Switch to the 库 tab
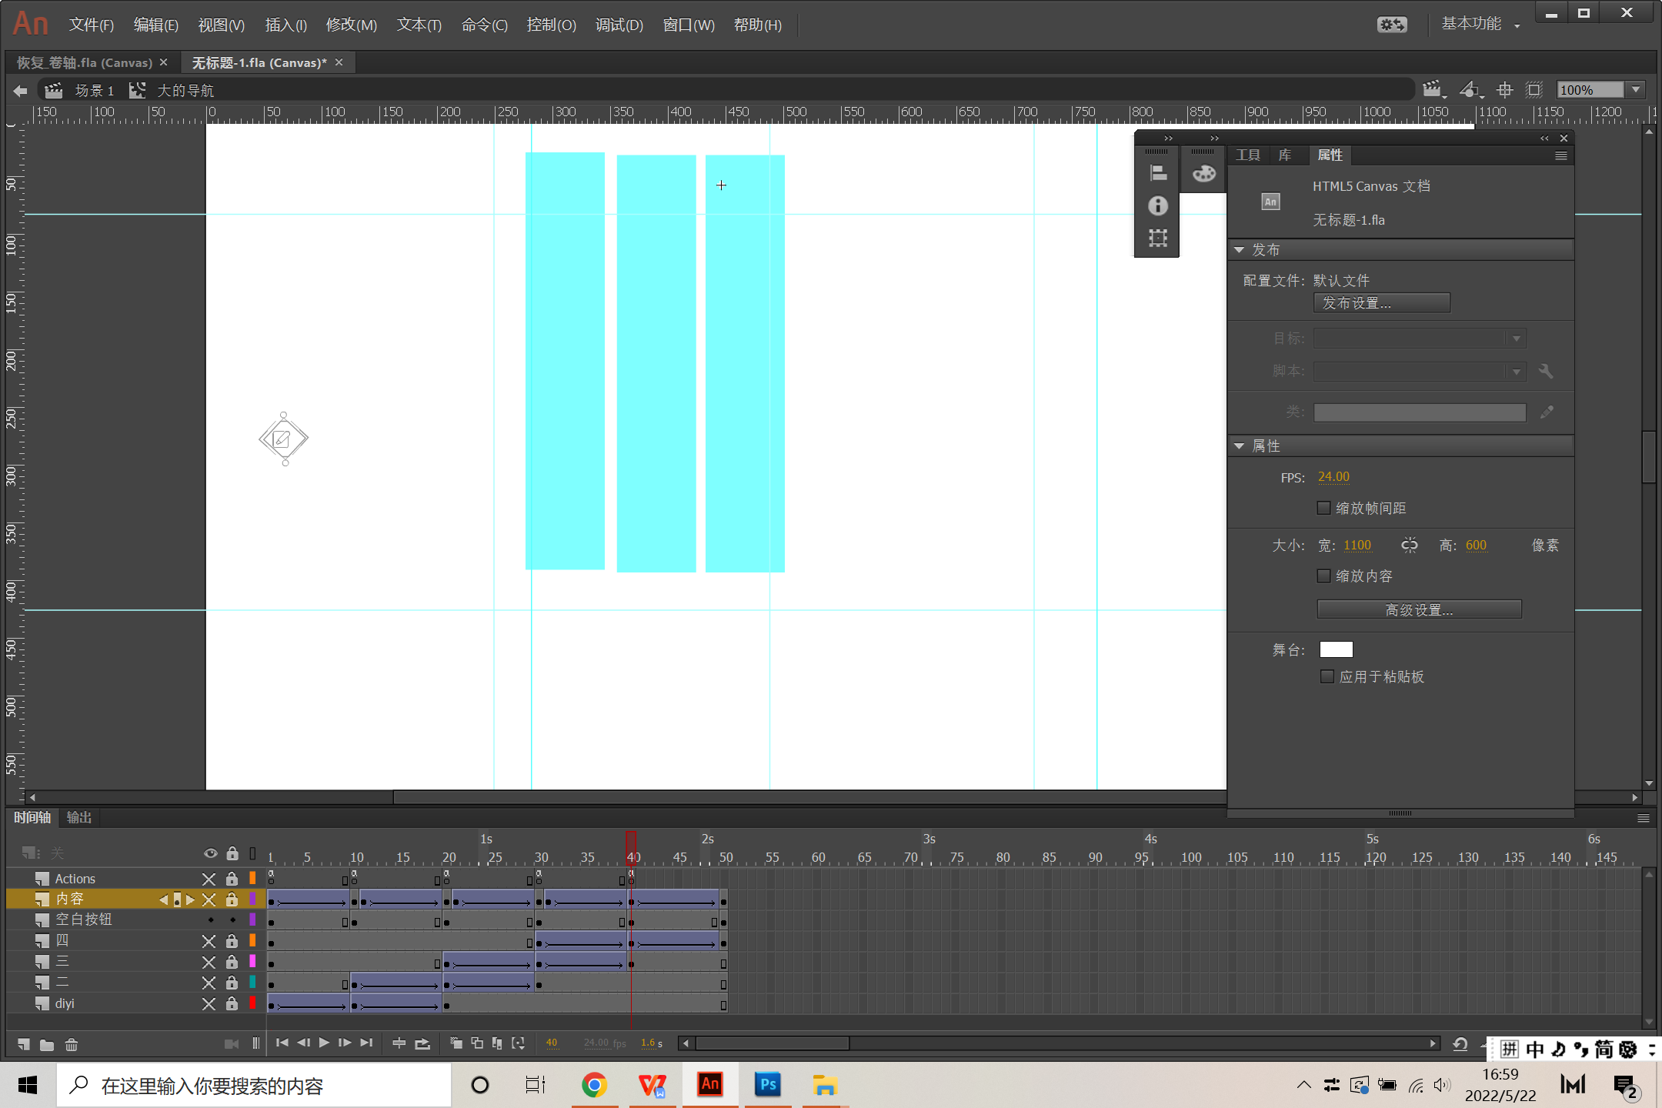This screenshot has height=1108, width=1662. [1285, 155]
